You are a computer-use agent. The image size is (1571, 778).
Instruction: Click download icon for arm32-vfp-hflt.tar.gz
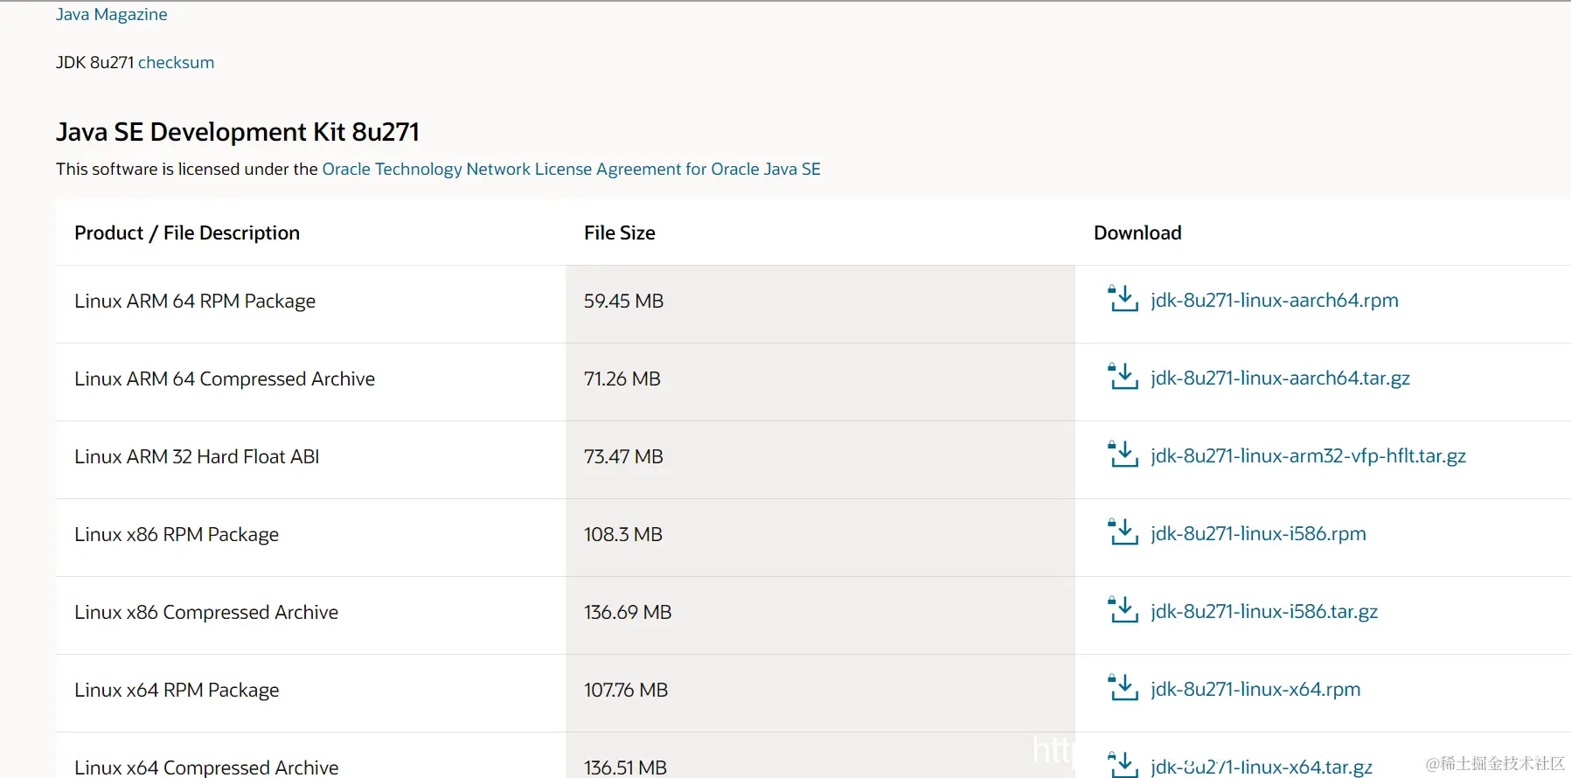[1123, 455]
